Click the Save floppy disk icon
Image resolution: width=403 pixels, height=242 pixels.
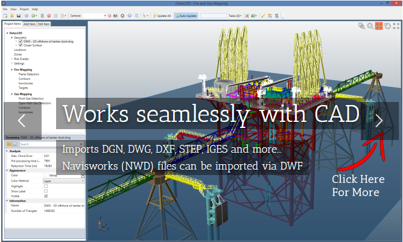click(x=19, y=16)
